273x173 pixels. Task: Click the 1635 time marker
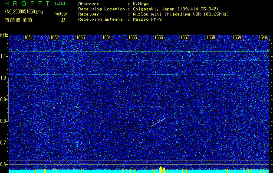[x=133, y=38]
